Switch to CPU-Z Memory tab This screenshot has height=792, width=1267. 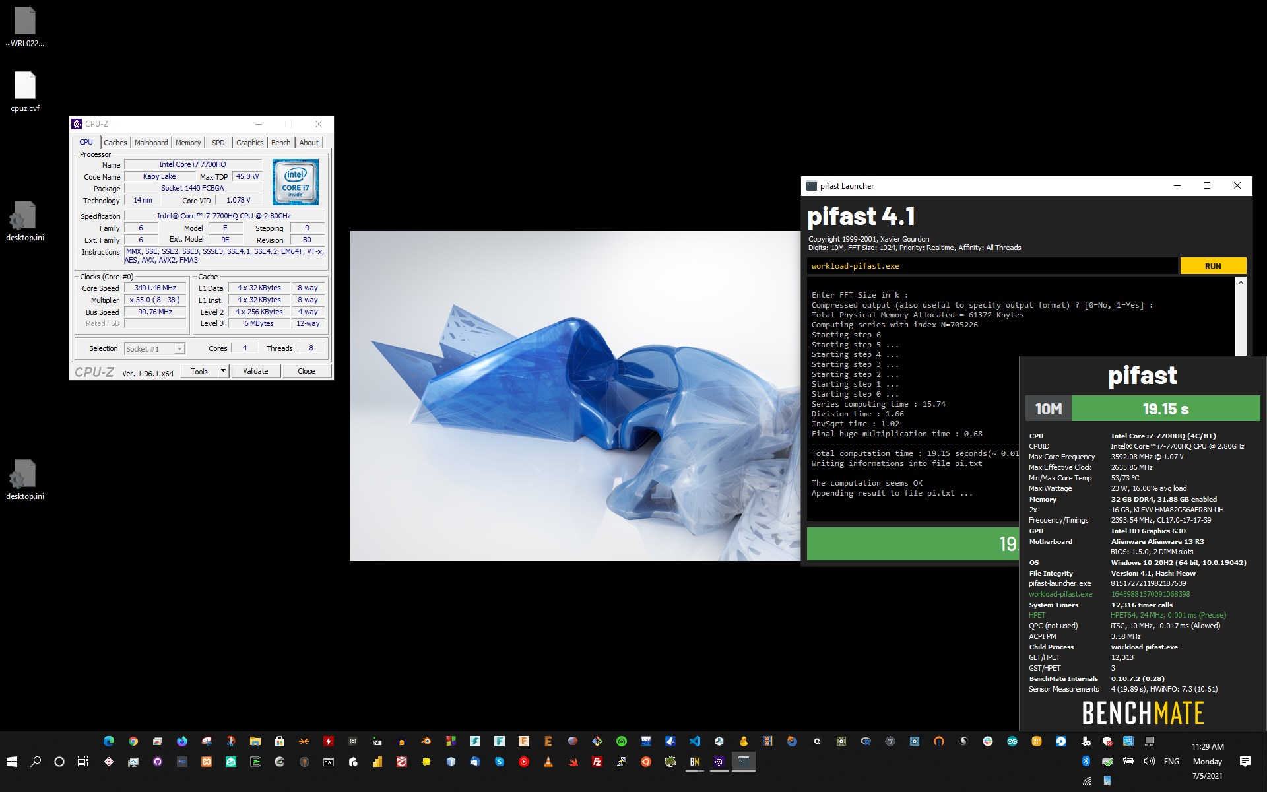click(x=188, y=143)
